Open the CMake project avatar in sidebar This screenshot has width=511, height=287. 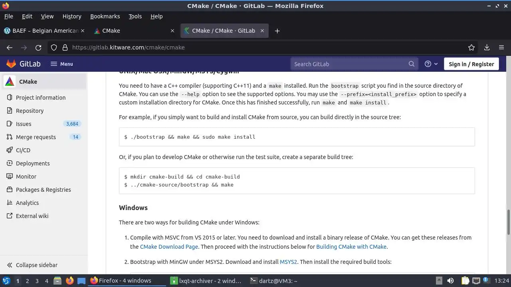[10, 82]
